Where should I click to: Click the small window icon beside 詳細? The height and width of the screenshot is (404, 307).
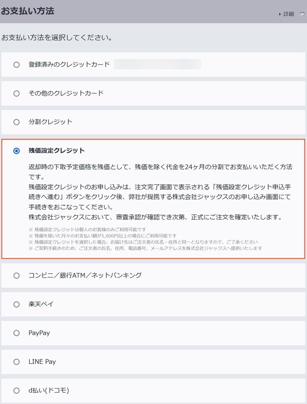point(302,14)
